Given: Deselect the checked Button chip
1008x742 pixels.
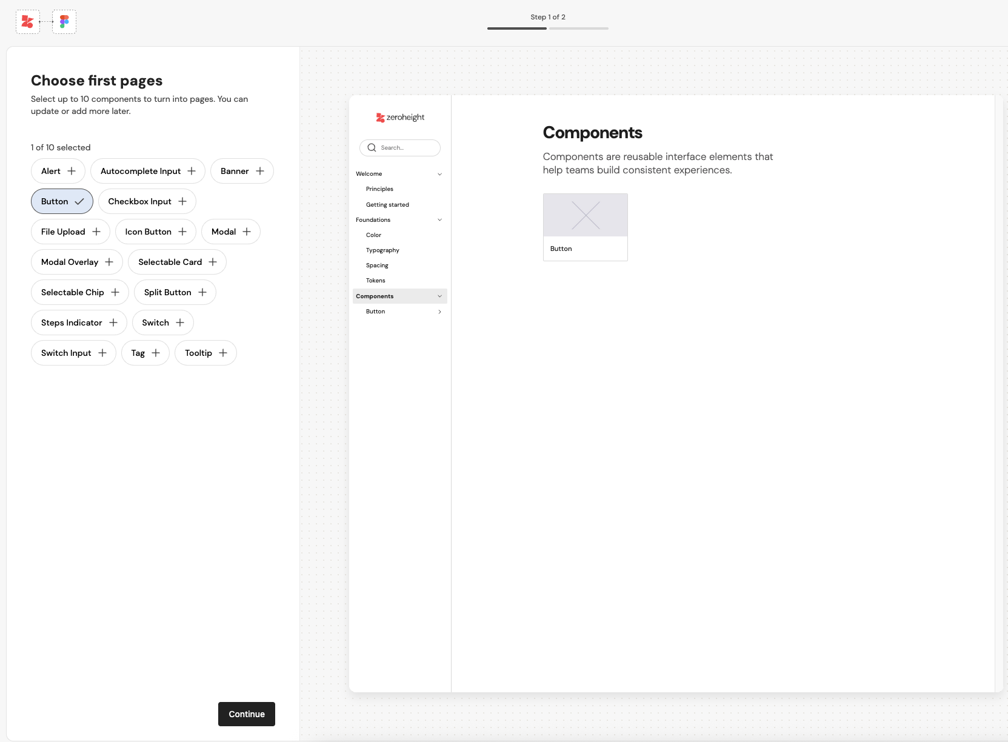Looking at the screenshot, I should (62, 201).
